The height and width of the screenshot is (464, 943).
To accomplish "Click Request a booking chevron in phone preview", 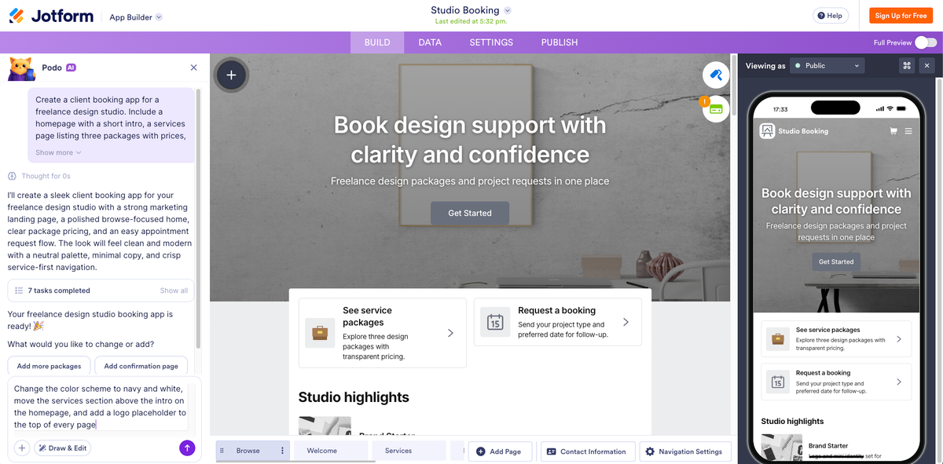I will coord(899,382).
